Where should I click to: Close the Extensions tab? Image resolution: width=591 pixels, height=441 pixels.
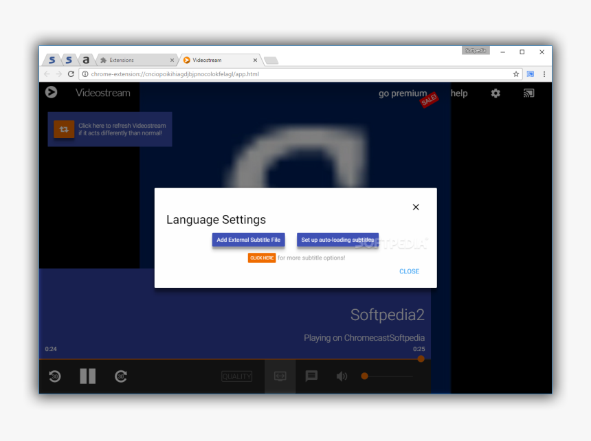pos(172,60)
